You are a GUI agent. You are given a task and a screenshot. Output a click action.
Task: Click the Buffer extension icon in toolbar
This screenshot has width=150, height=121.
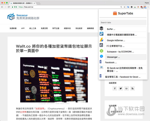tap(132, 7)
